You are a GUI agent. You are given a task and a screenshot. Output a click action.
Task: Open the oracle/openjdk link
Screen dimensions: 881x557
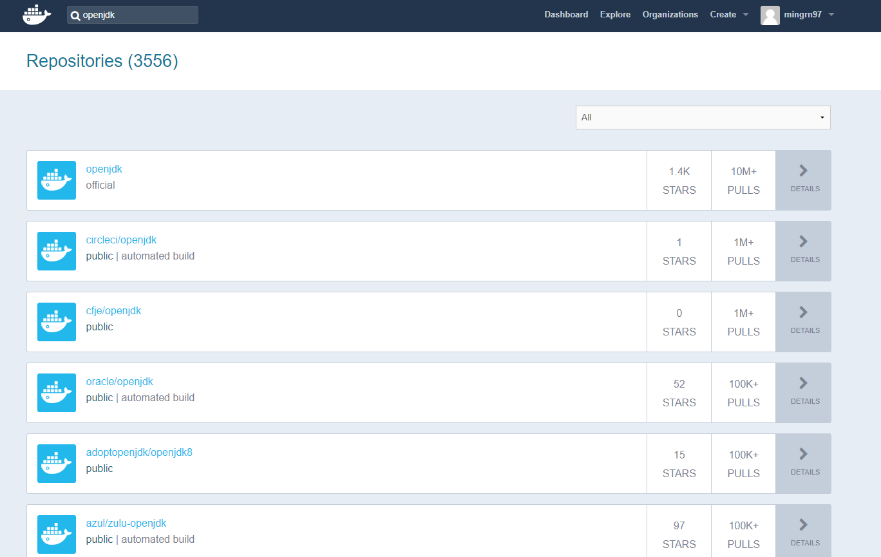pyautogui.click(x=120, y=382)
